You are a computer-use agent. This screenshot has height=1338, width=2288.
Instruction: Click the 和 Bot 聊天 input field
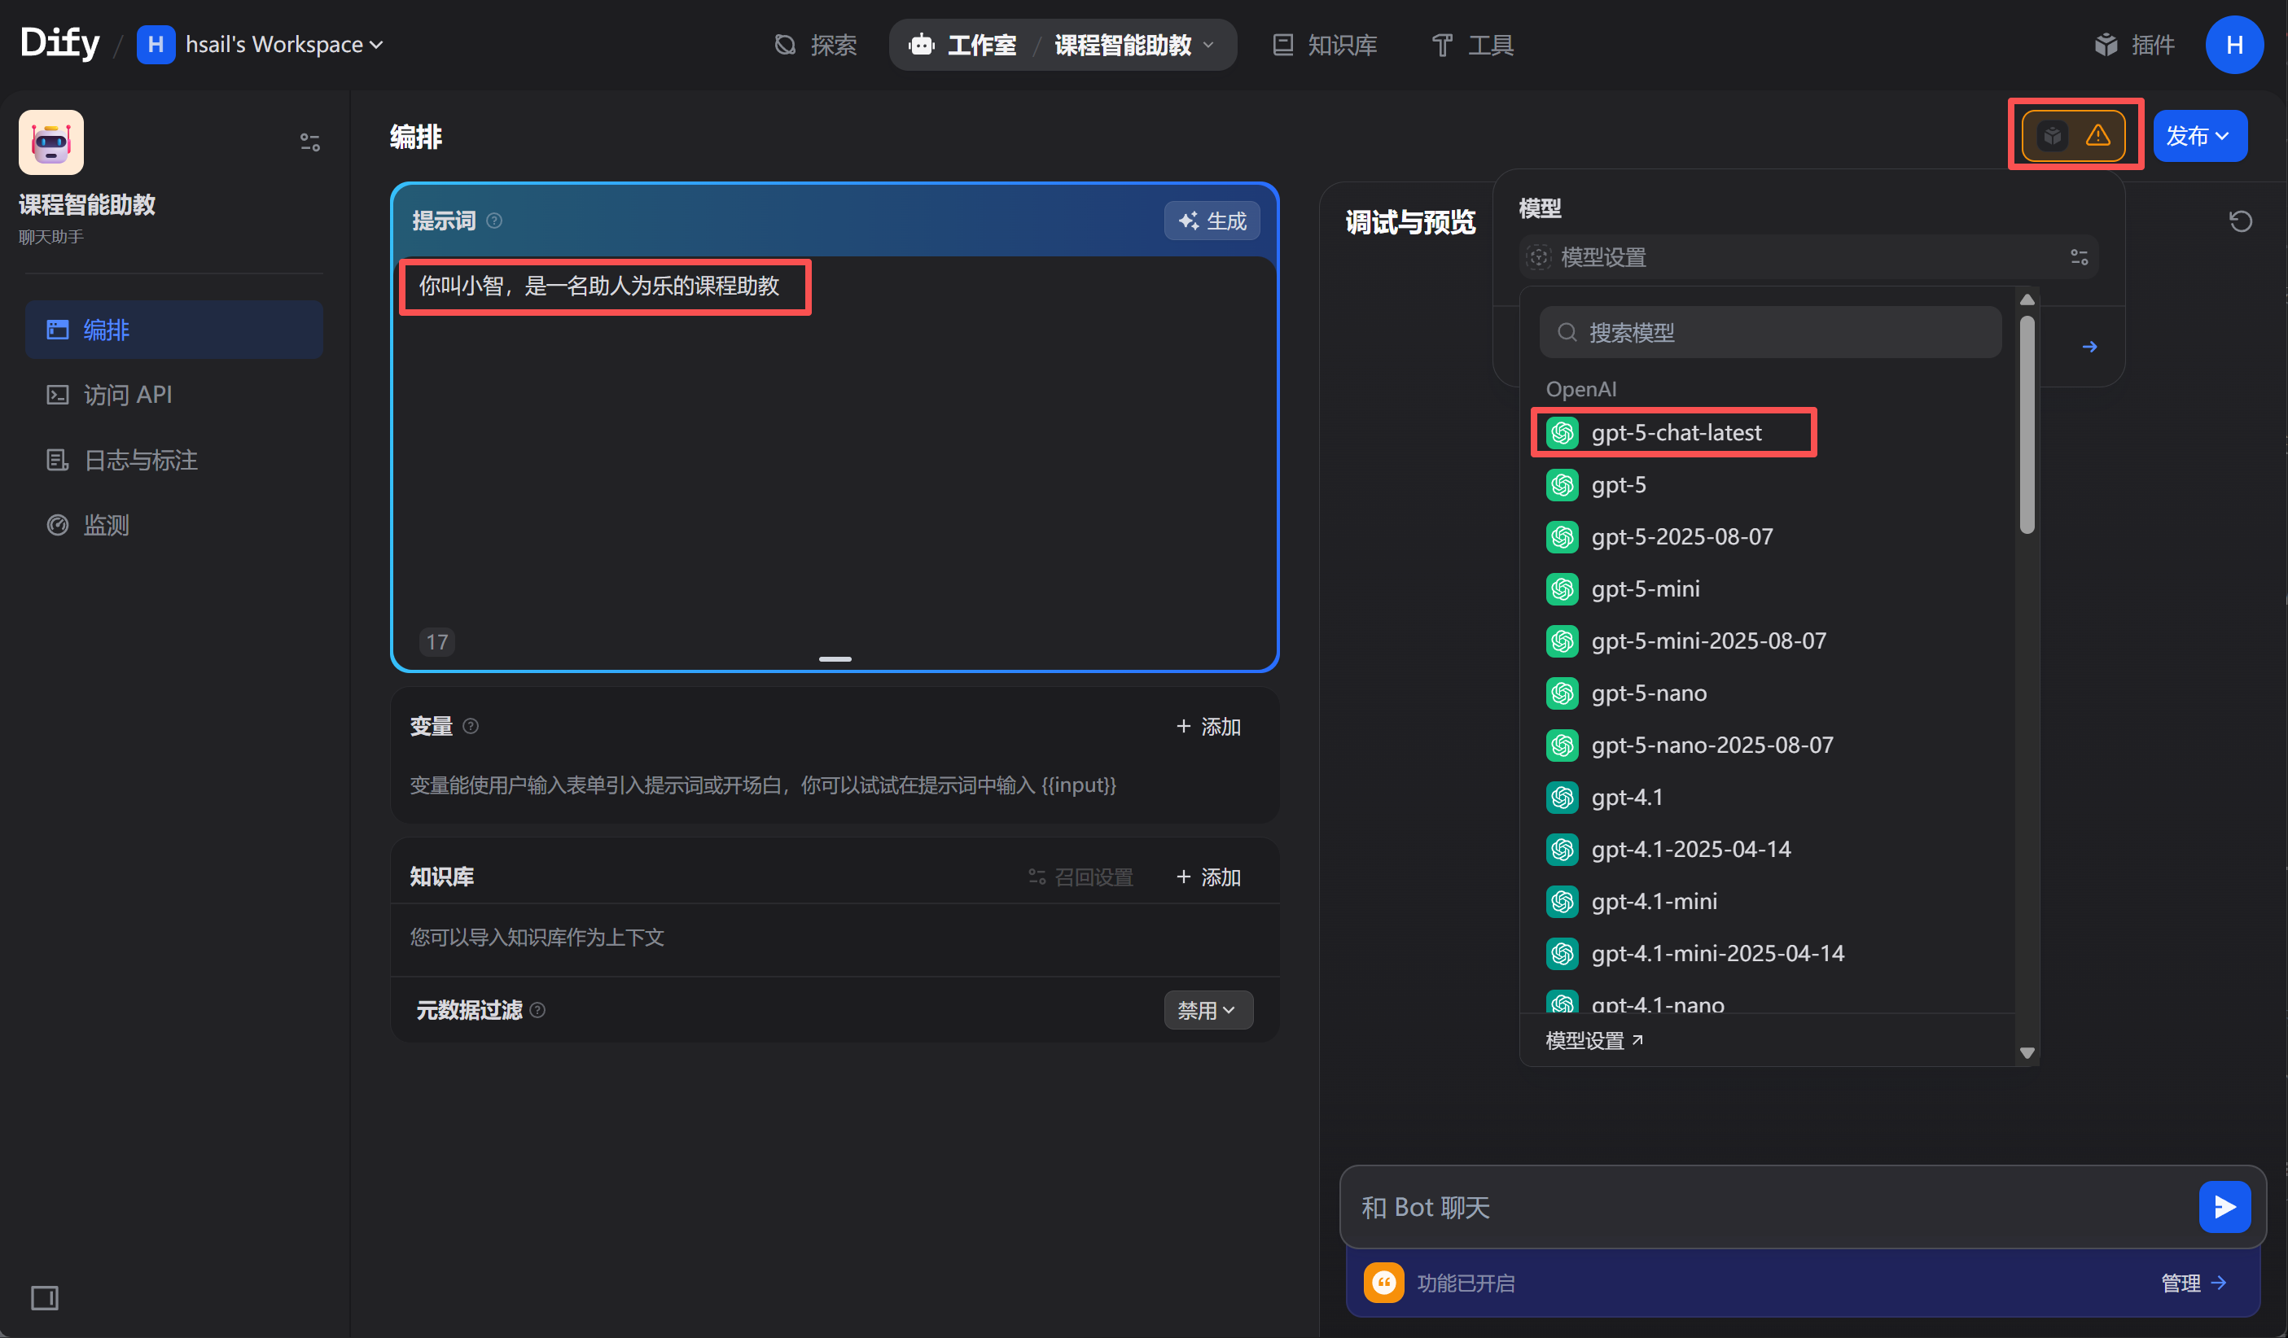tap(1770, 1207)
